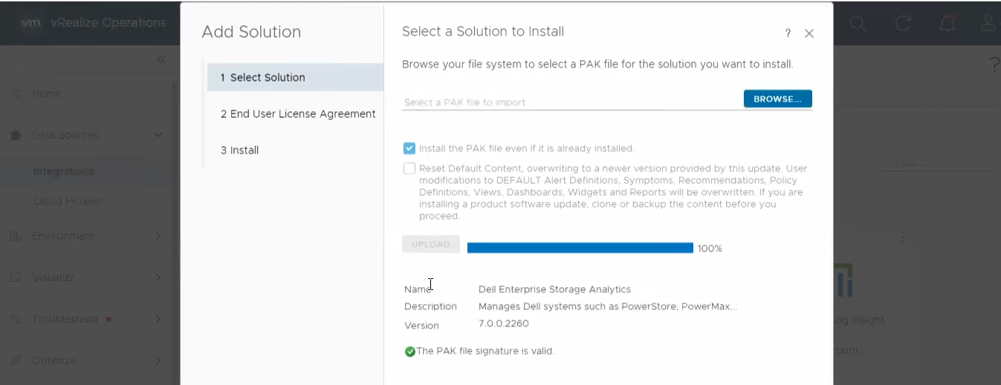
Task: Click the search magnifier icon in header
Action: [858, 23]
